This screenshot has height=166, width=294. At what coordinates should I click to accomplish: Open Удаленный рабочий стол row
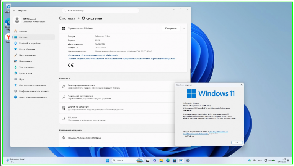point(118,97)
